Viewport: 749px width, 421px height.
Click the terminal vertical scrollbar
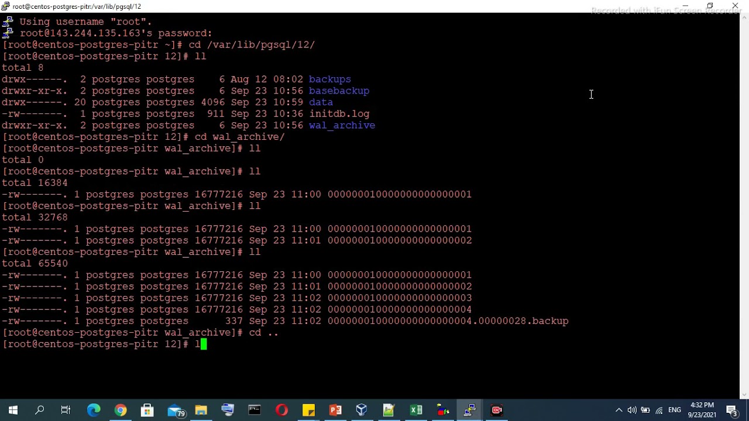(x=744, y=206)
